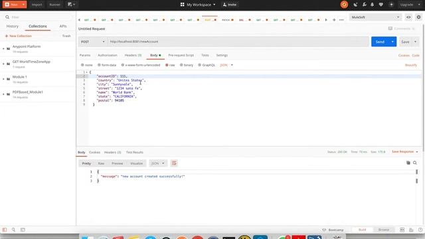Select the raw body type
Screen dimensions: 425x239
pos(170,65)
